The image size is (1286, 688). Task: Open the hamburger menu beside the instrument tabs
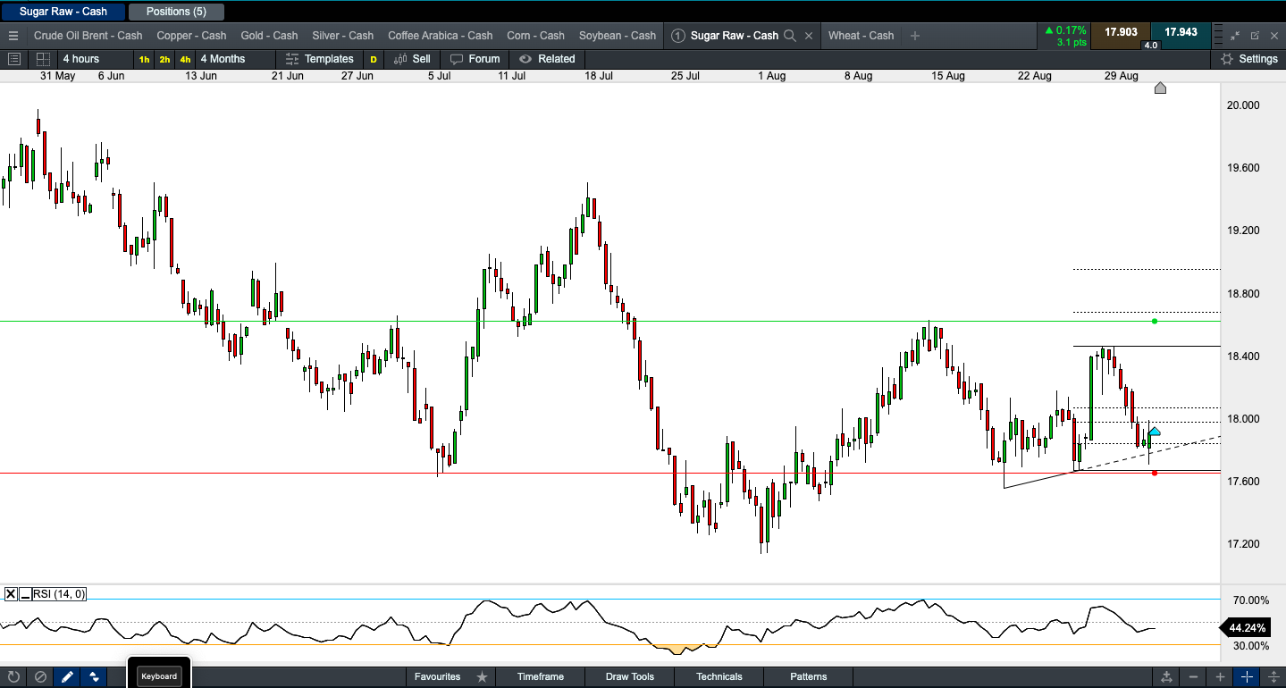tap(13, 36)
